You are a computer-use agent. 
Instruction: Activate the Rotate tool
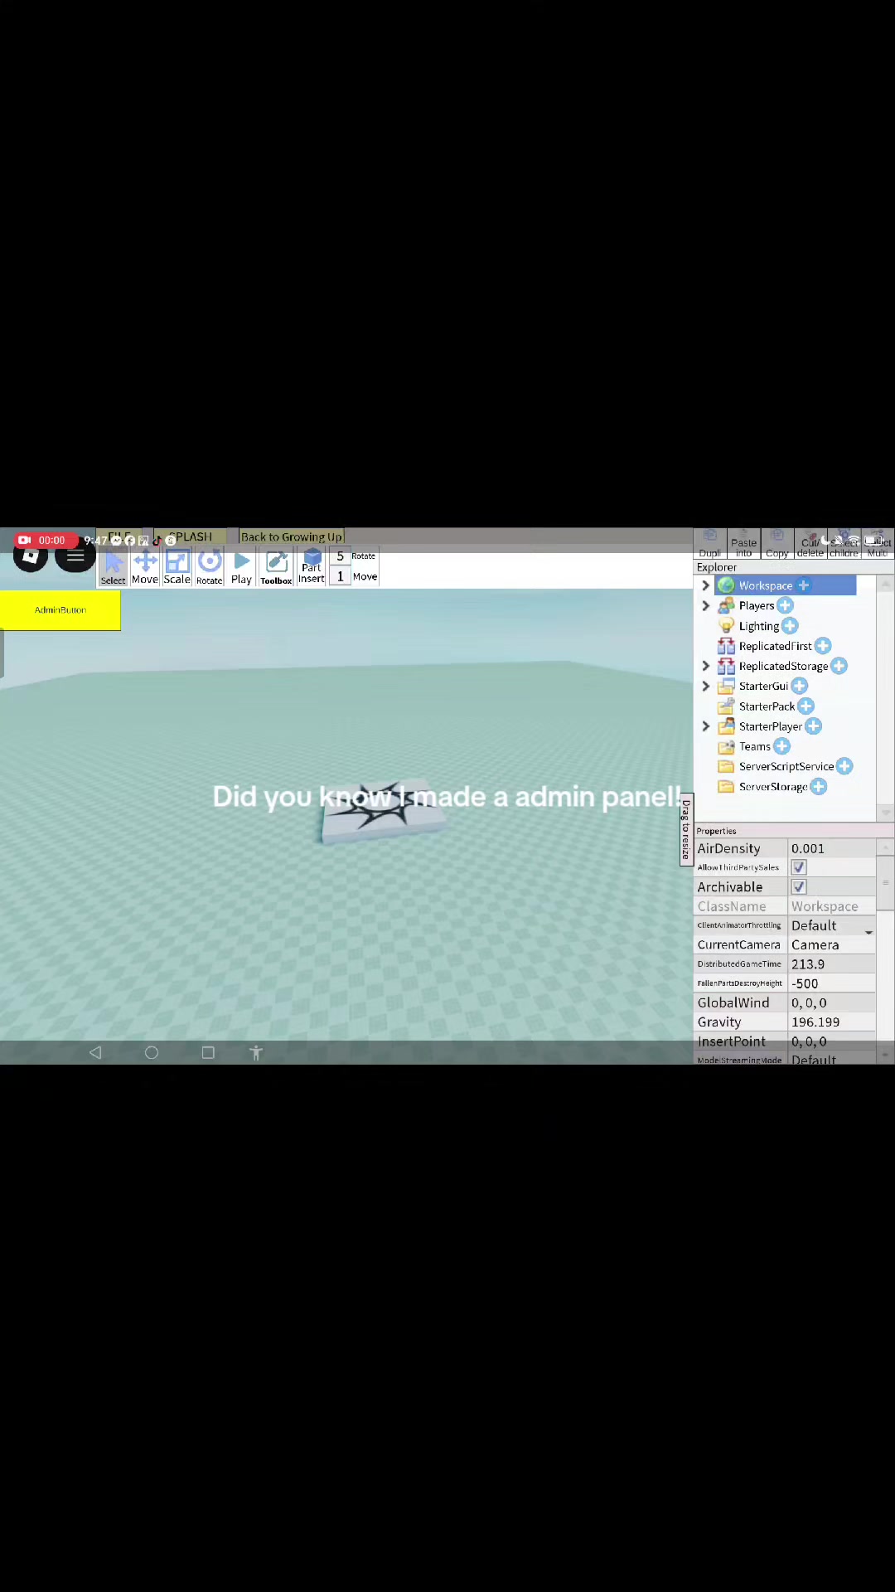[210, 568]
